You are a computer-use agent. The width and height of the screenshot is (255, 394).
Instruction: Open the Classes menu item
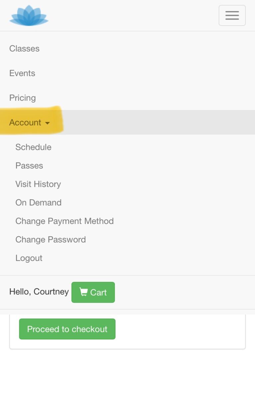tap(24, 49)
